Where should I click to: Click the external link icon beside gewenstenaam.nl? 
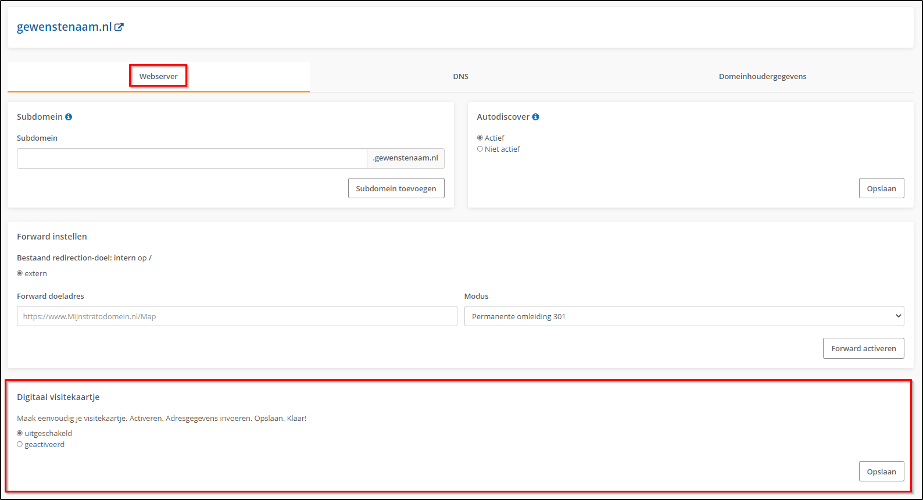(x=119, y=27)
